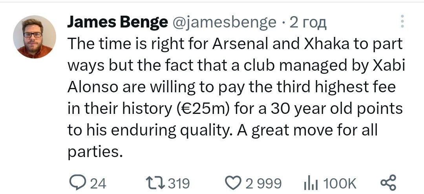
Task: Click the James Benge display name
Action: click(117, 22)
